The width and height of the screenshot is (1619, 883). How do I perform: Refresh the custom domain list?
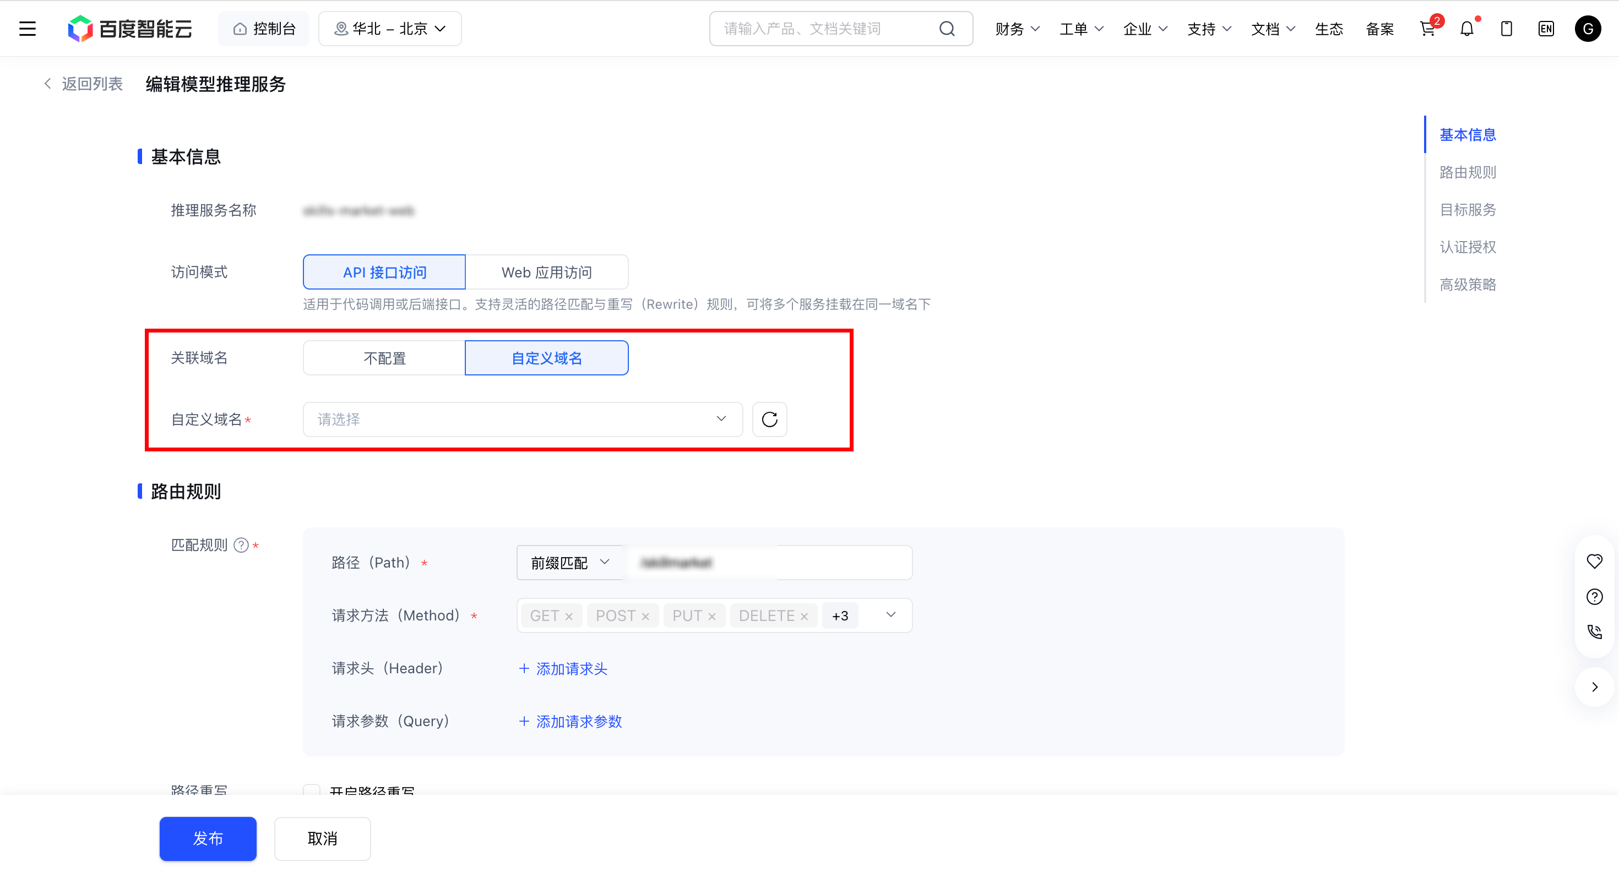point(769,419)
